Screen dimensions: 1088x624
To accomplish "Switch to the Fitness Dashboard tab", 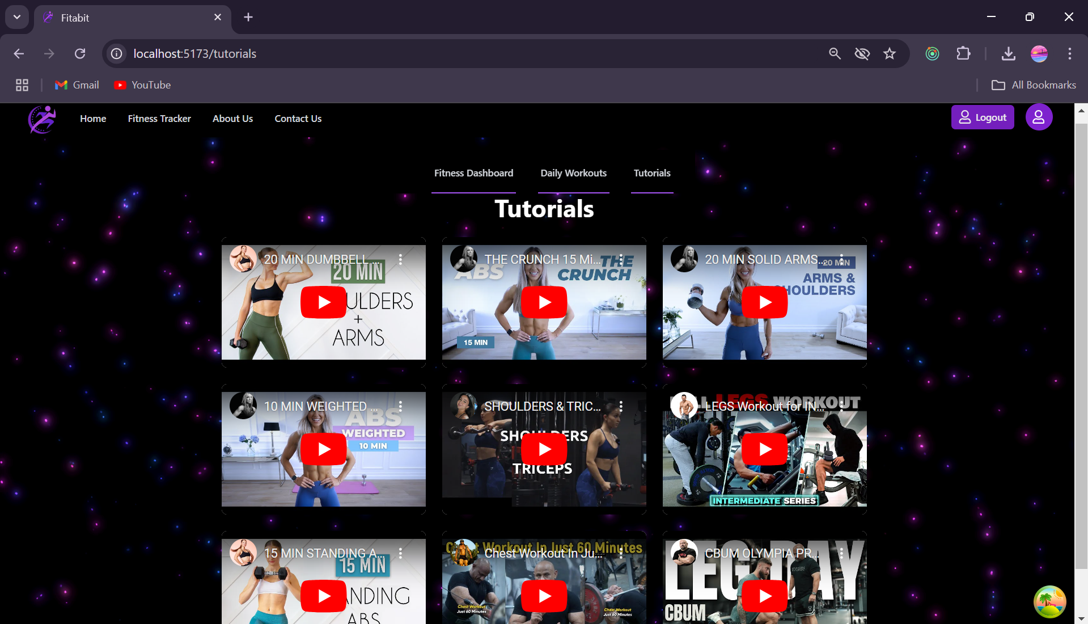I will pyautogui.click(x=473, y=173).
